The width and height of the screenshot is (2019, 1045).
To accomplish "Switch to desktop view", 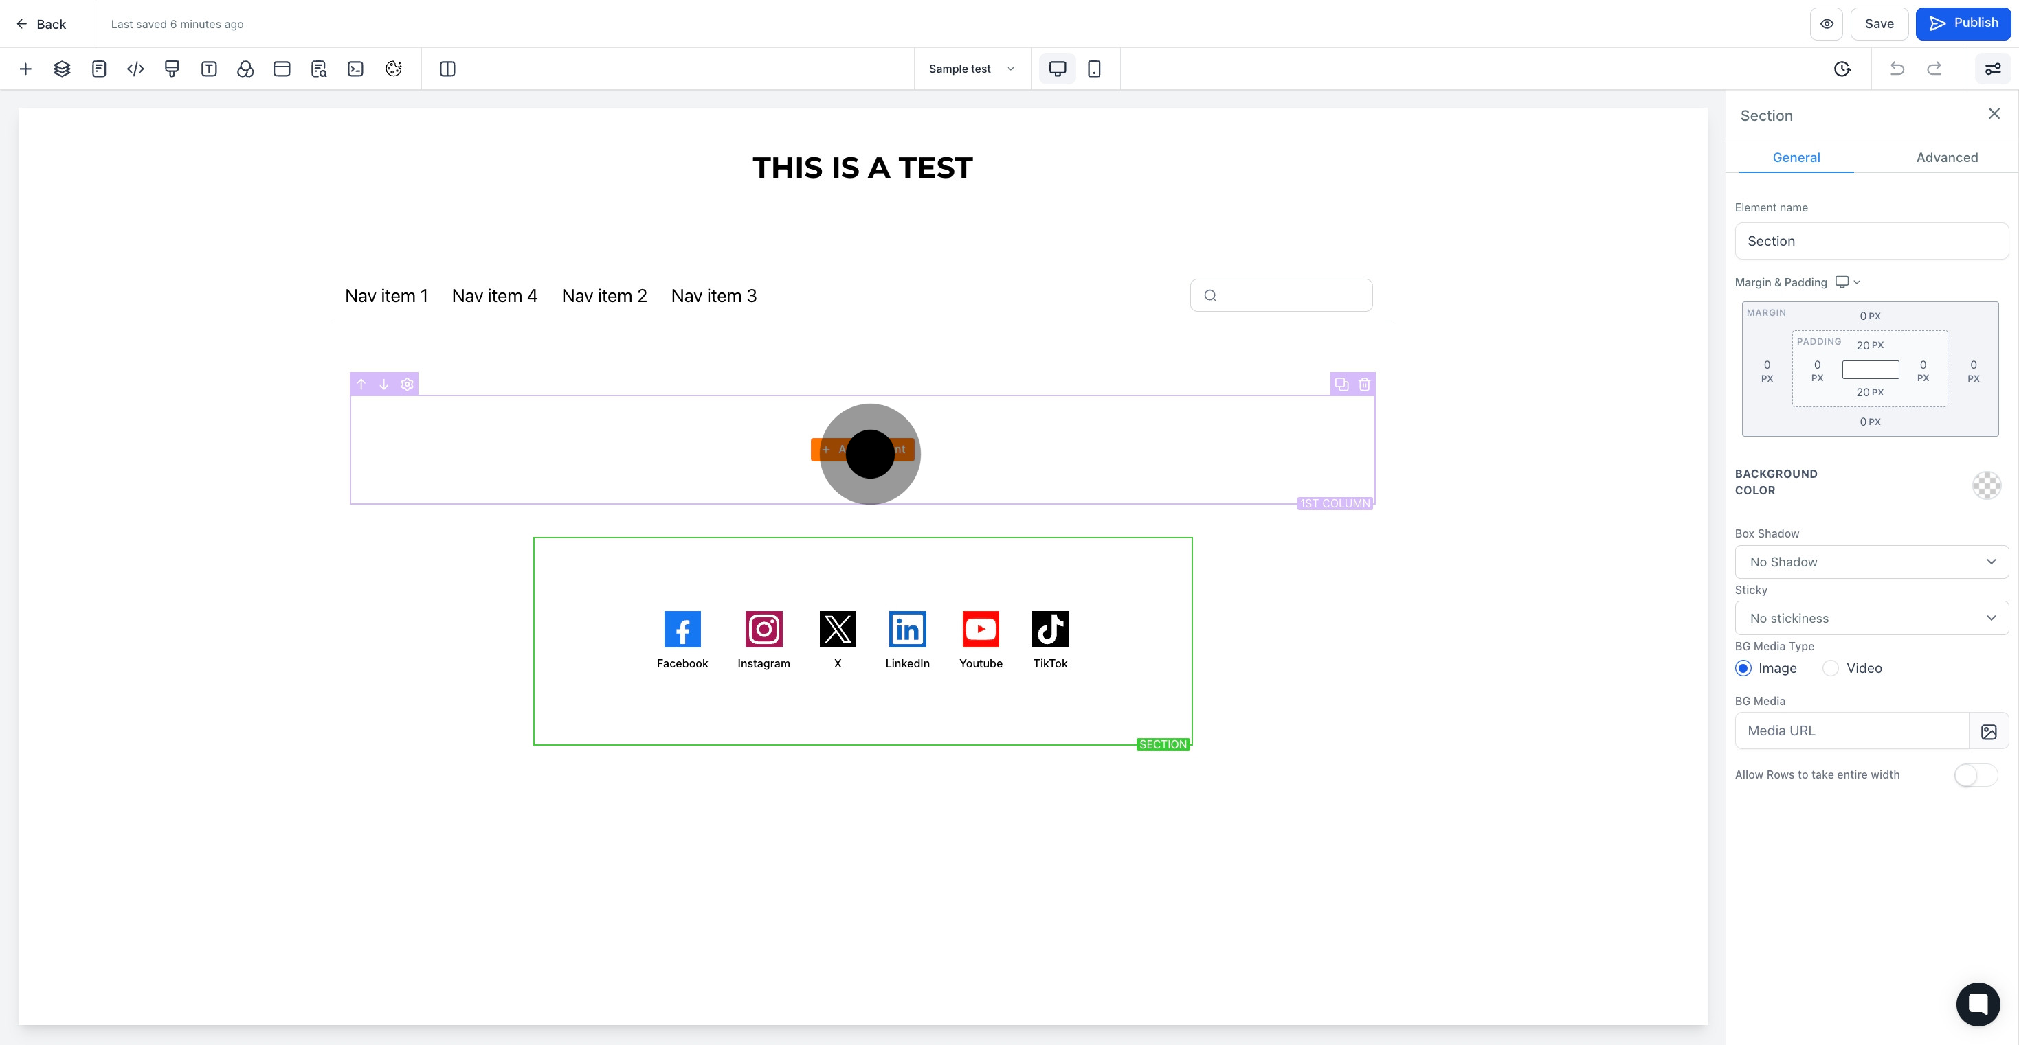I will click(x=1058, y=69).
